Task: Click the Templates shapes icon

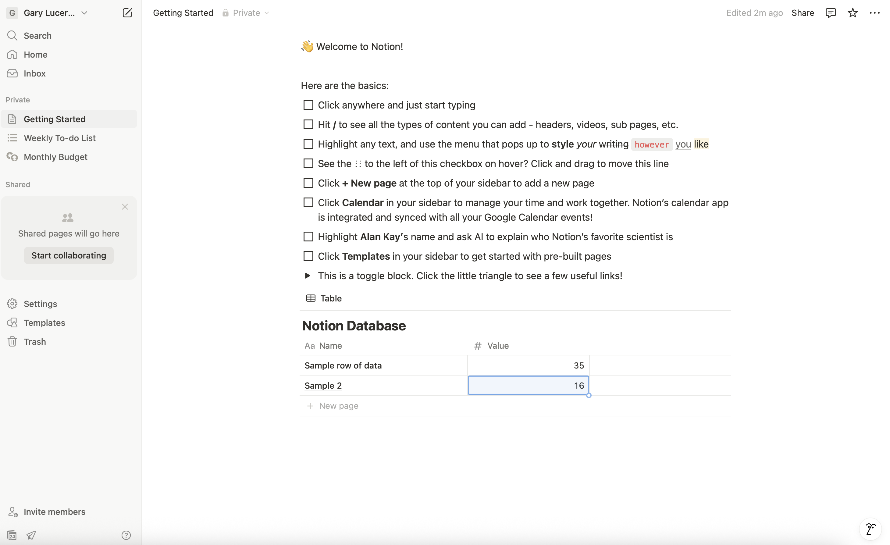Action: pyautogui.click(x=12, y=322)
